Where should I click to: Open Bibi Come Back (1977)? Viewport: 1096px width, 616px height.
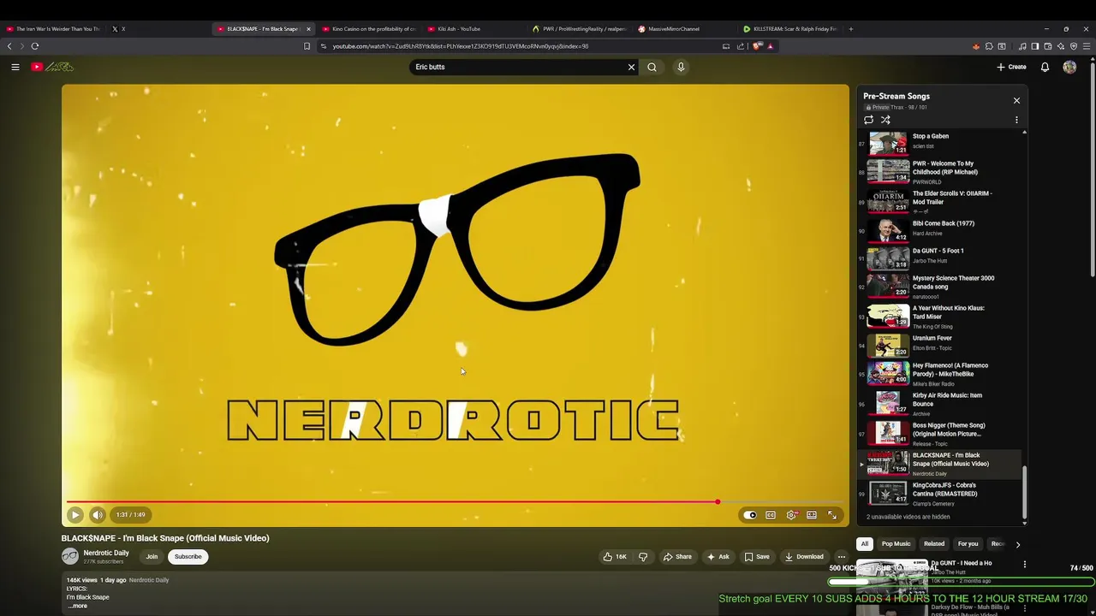[x=939, y=229]
